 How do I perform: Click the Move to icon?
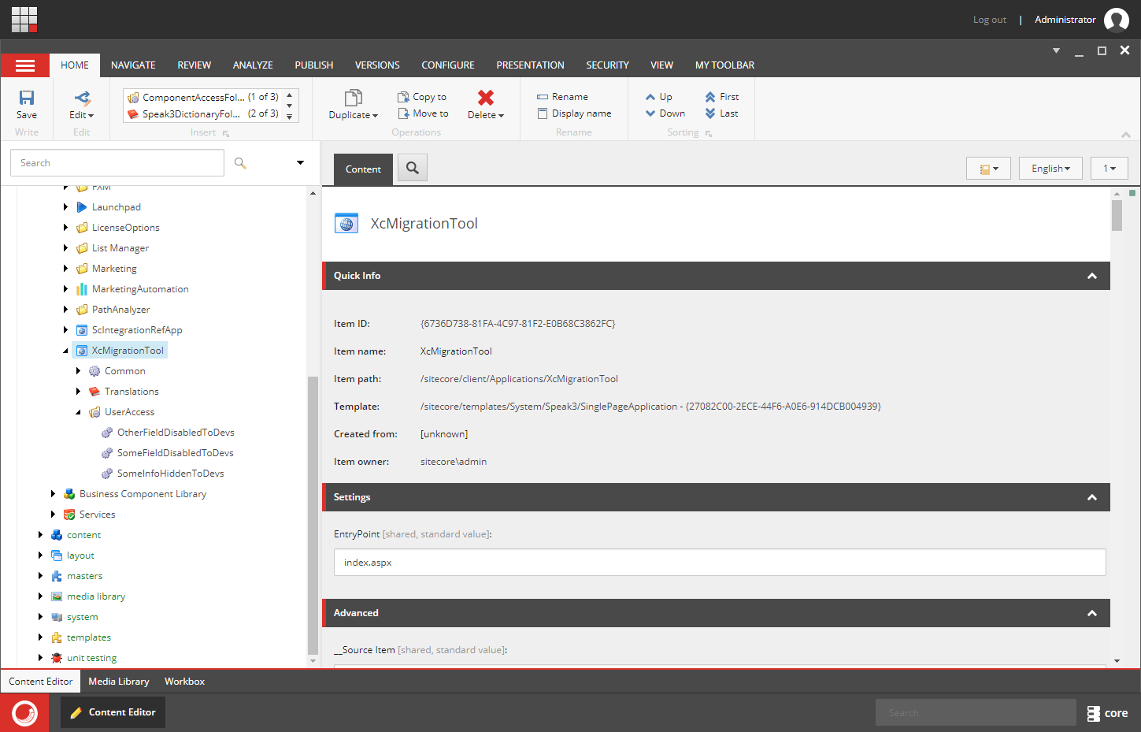click(x=402, y=113)
